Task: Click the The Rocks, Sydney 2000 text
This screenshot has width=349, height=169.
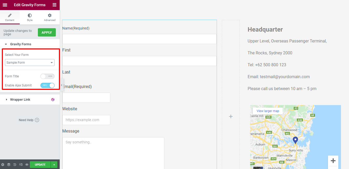Action: (270, 53)
